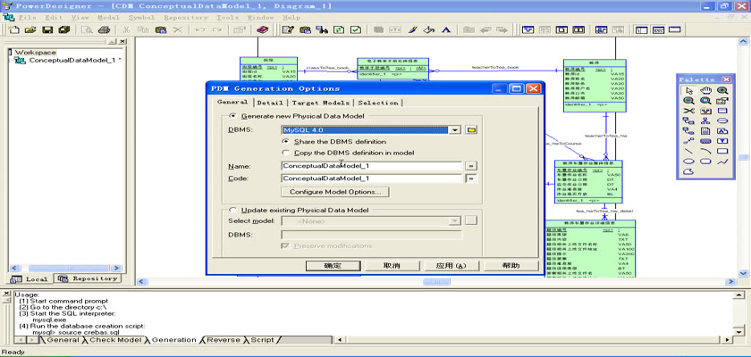Select the Rounded Rectangle tool in Palette
This screenshot has height=357, width=751.
705,161
